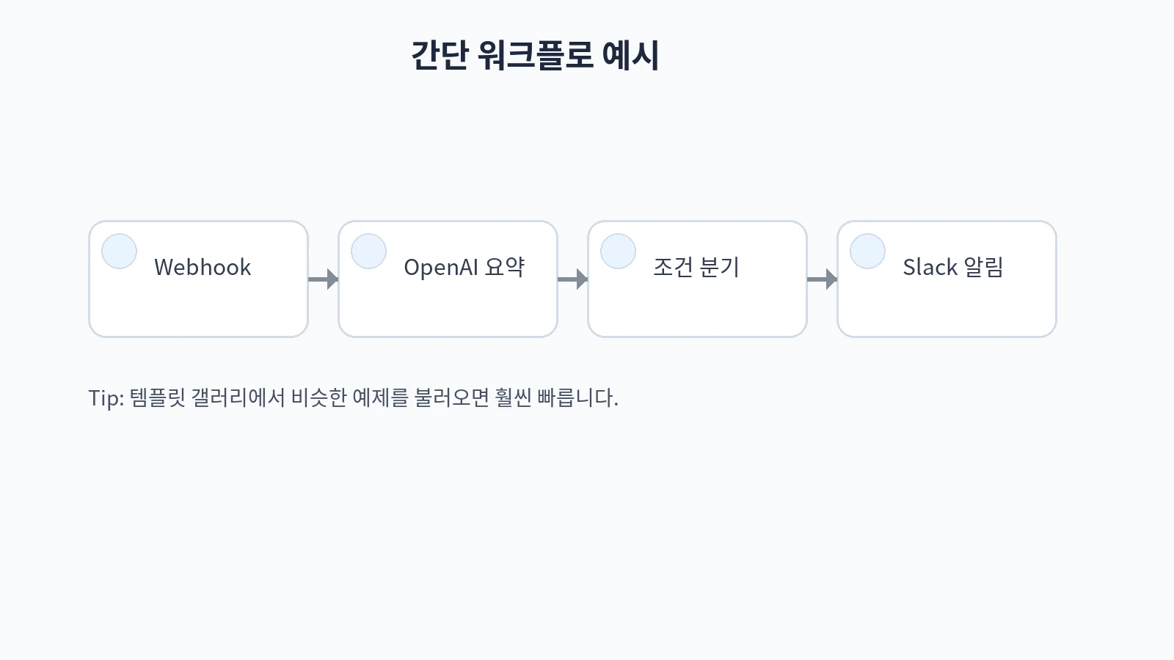Select the arrow from 조건 분기 to Slack 알림
This screenshot has height=660, width=1174.
click(x=822, y=279)
